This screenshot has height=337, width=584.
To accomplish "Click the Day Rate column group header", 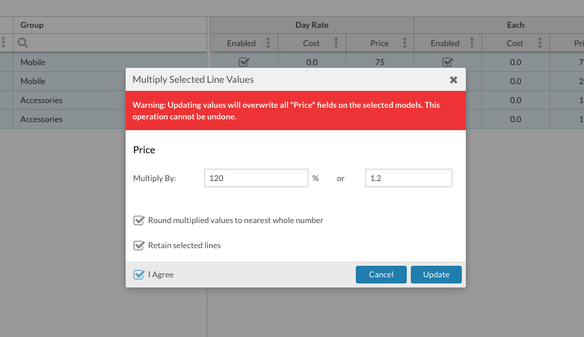I will point(312,25).
